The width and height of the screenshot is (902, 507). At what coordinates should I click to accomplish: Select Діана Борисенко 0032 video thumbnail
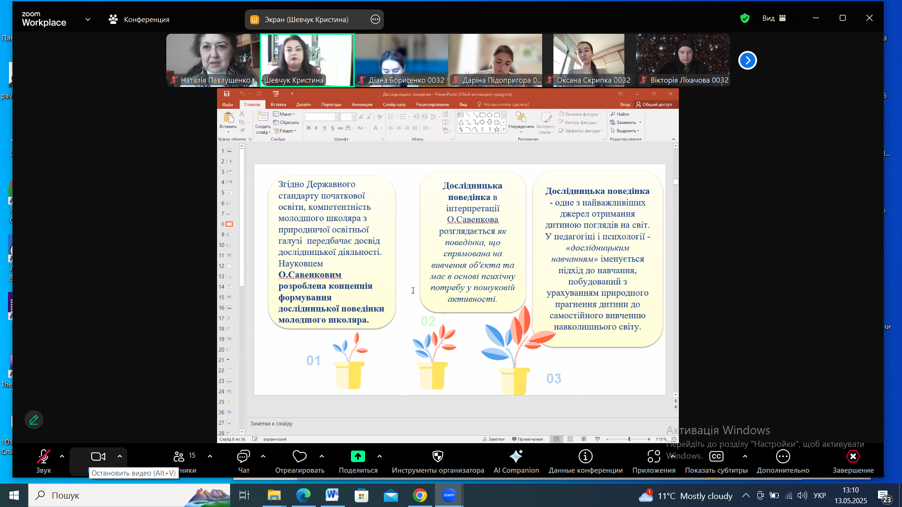pos(401,60)
